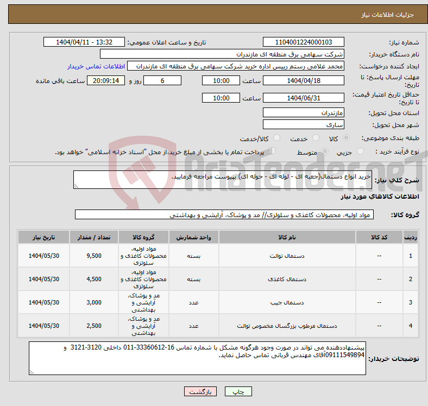Click the گروه کالا column header

[x=143, y=237]
